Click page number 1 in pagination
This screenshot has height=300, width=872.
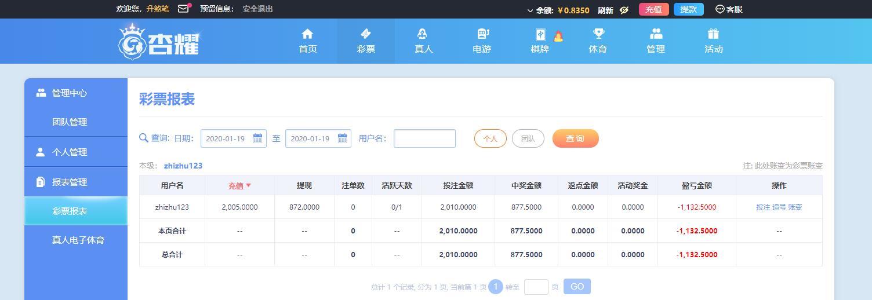click(x=496, y=287)
